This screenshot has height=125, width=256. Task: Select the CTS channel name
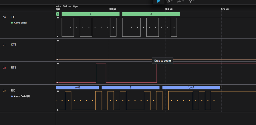tap(14, 45)
